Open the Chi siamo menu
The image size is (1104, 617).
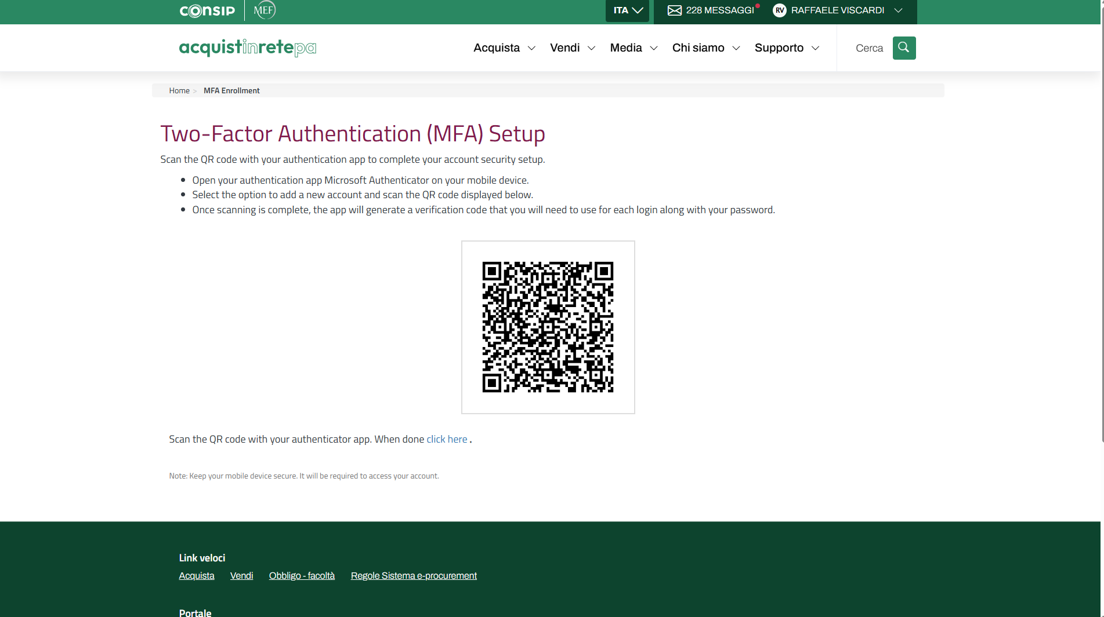tap(705, 48)
